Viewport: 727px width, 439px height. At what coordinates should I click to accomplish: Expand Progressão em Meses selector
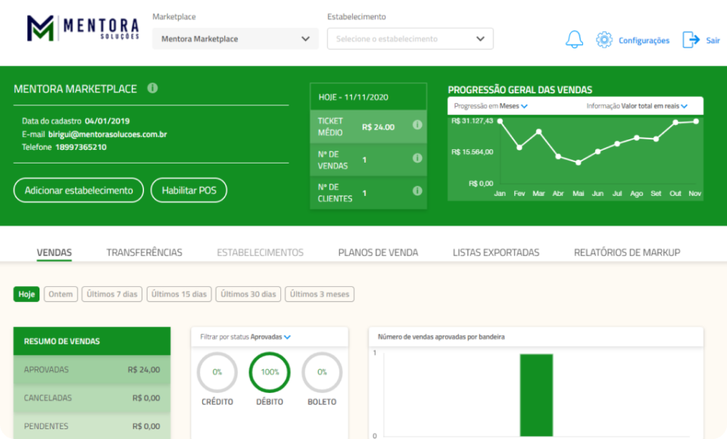491,106
